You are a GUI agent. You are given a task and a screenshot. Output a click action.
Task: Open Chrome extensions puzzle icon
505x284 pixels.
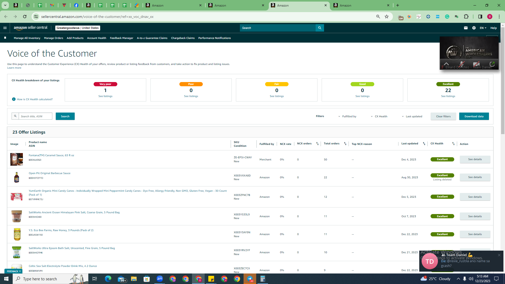click(x=466, y=17)
